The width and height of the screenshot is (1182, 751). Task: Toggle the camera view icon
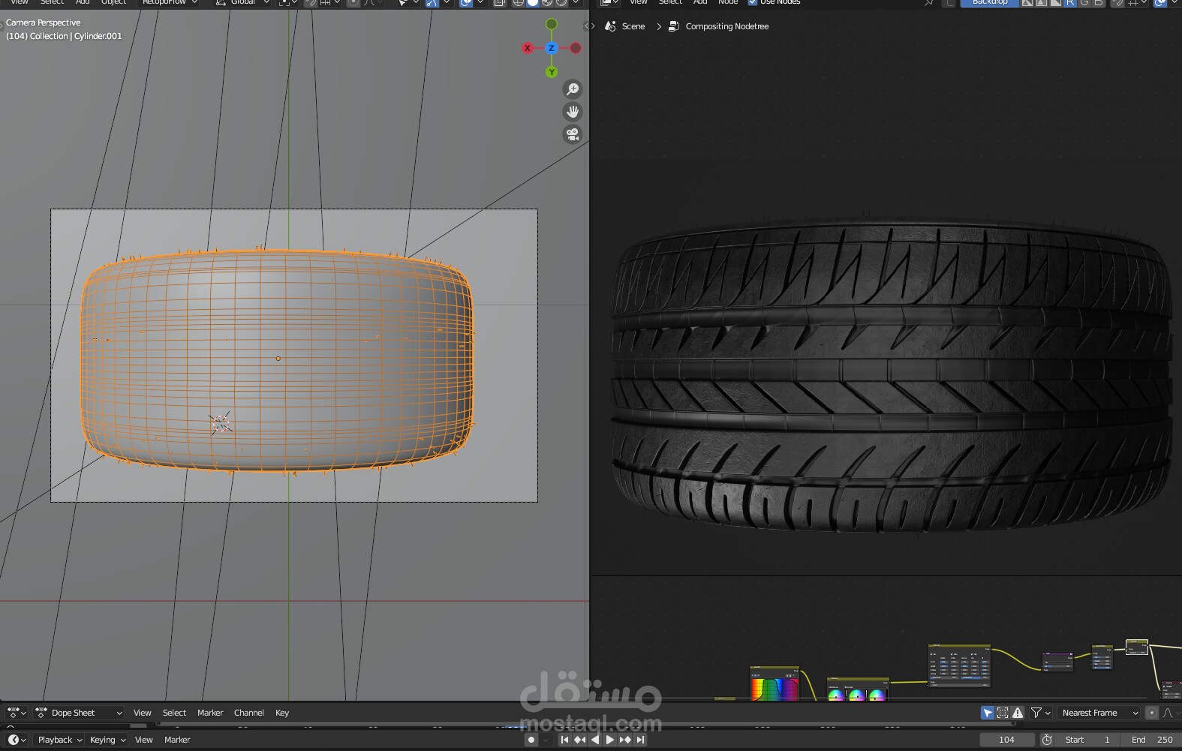point(573,134)
